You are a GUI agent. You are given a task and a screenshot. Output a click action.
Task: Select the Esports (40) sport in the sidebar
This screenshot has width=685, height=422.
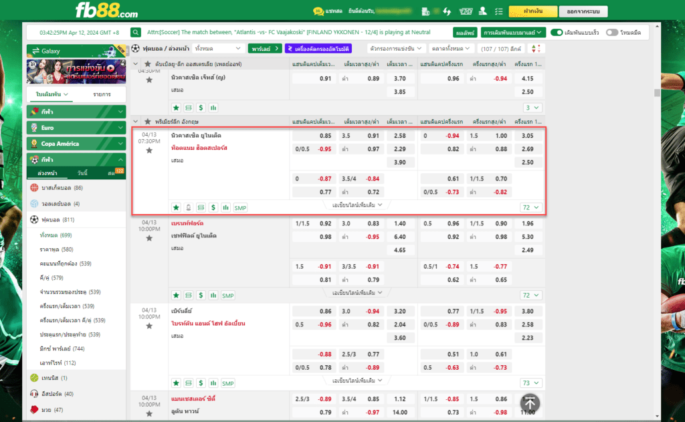click(76, 394)
